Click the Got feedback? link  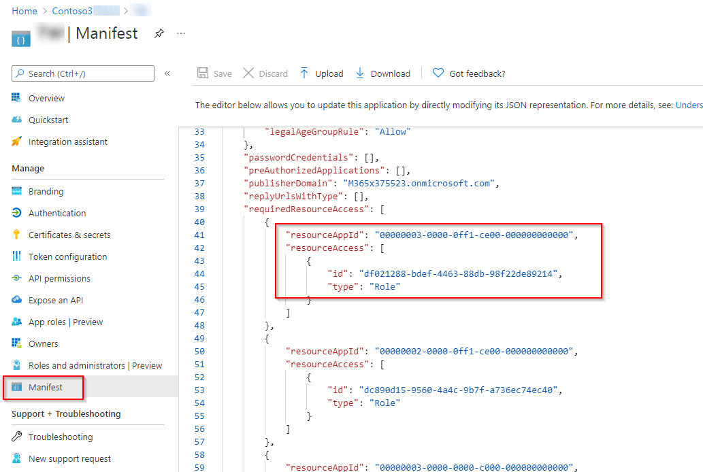pos(468,73)
